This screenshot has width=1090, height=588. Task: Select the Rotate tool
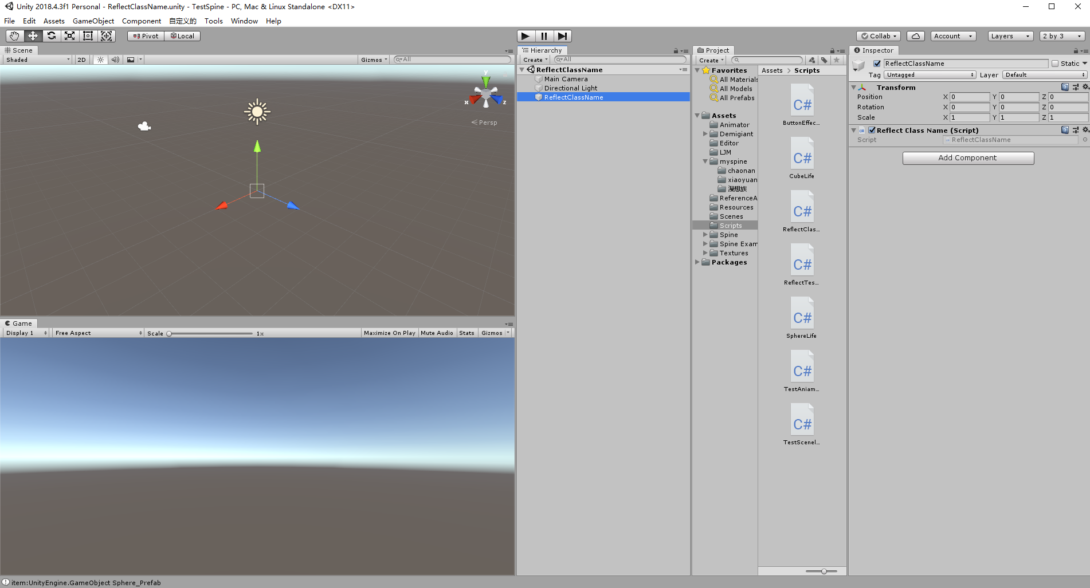click(x=52, y=36)
